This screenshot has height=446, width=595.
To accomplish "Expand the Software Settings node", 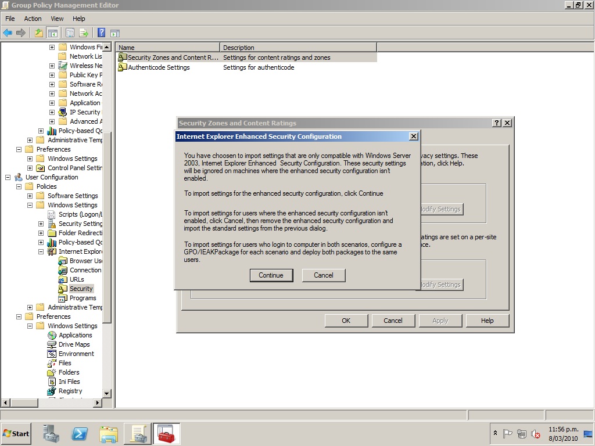I will [30, 196].
